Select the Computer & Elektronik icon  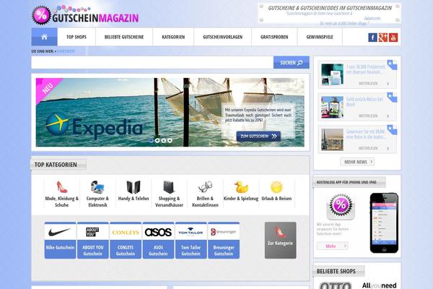97,187
